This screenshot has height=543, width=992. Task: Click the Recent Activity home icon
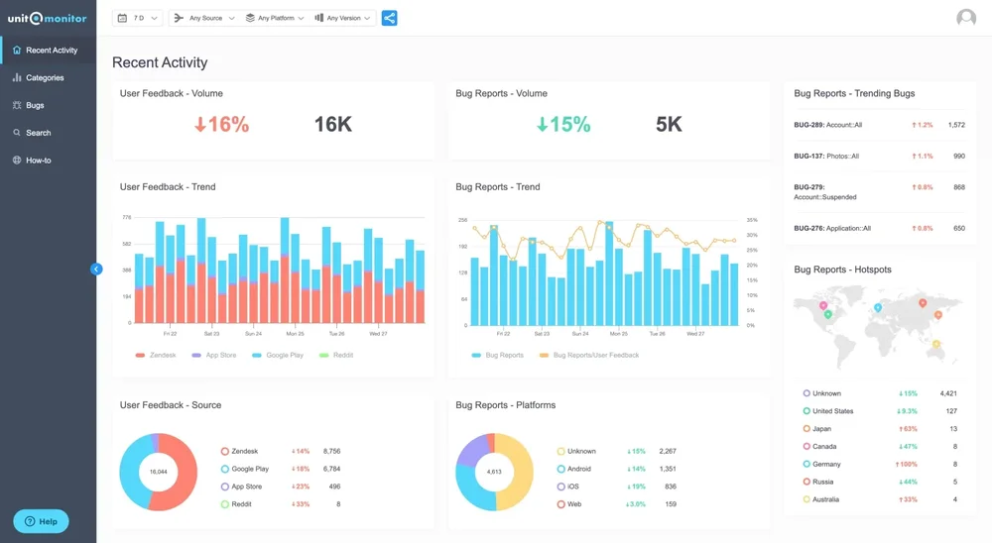(x=17, y=50)
